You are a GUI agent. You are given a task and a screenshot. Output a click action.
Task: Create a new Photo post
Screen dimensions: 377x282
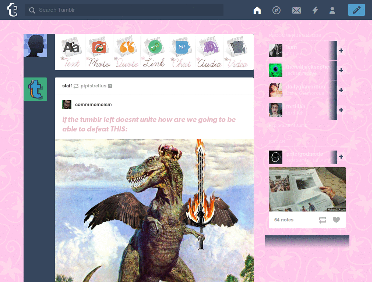point(99,52)
